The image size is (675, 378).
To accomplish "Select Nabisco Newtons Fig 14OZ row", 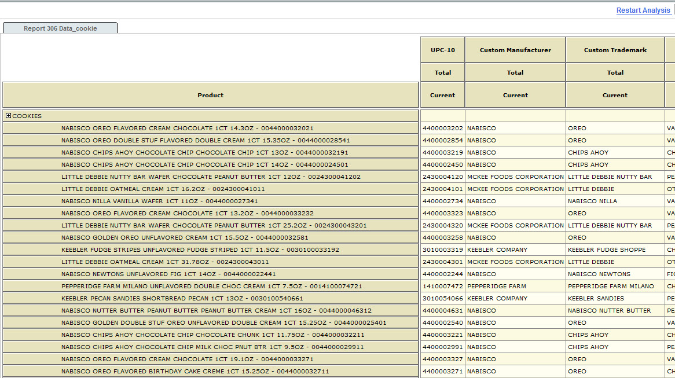I will pos(211,274).
